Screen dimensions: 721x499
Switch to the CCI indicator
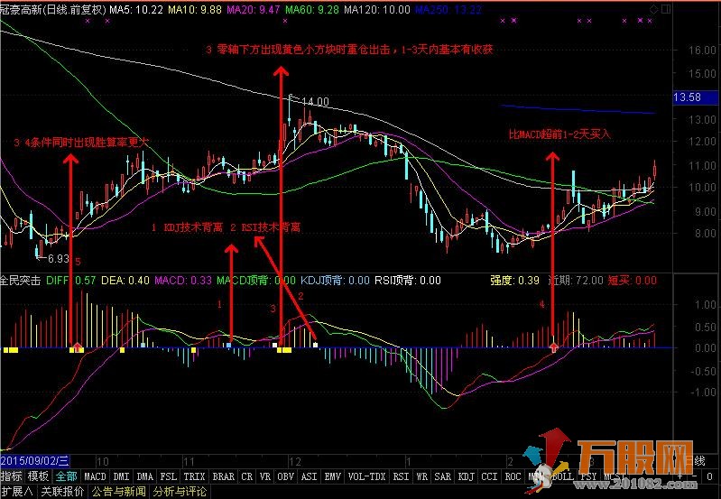(490, 476)
